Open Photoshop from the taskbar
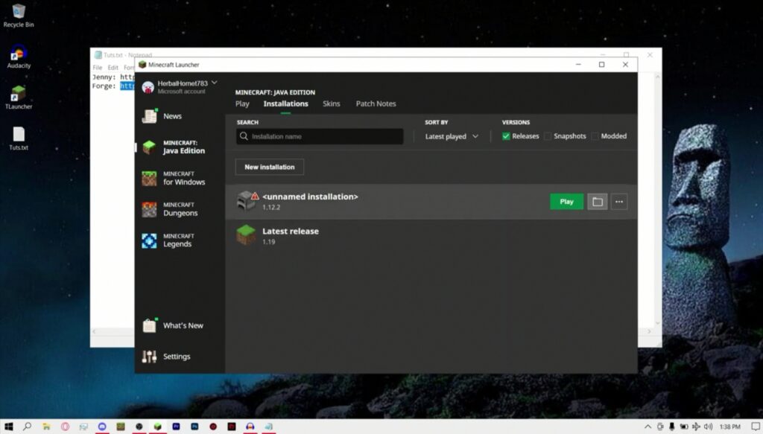The height and width of the screenshot is (434, 763). click(x=194, y=427)
